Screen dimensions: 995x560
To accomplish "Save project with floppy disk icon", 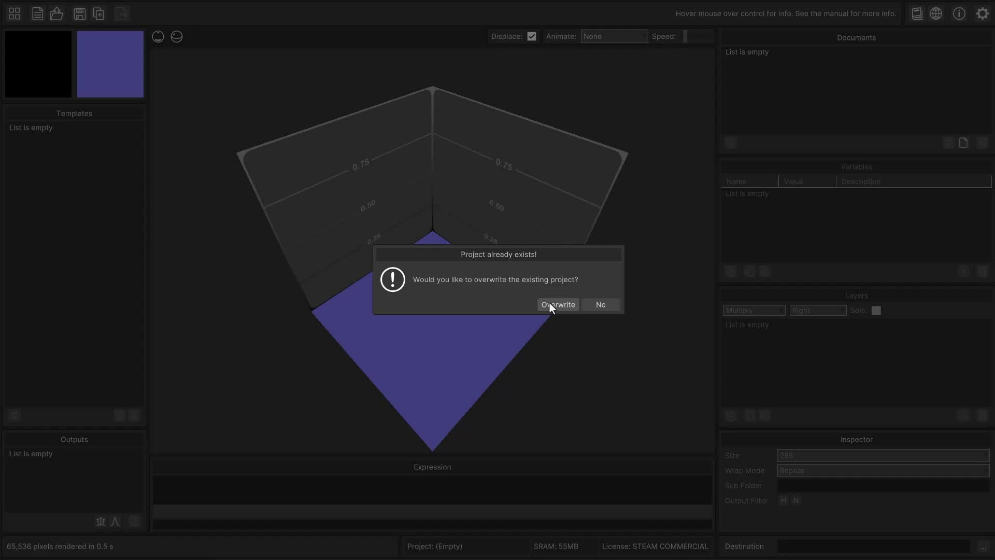I will (79, 13).
